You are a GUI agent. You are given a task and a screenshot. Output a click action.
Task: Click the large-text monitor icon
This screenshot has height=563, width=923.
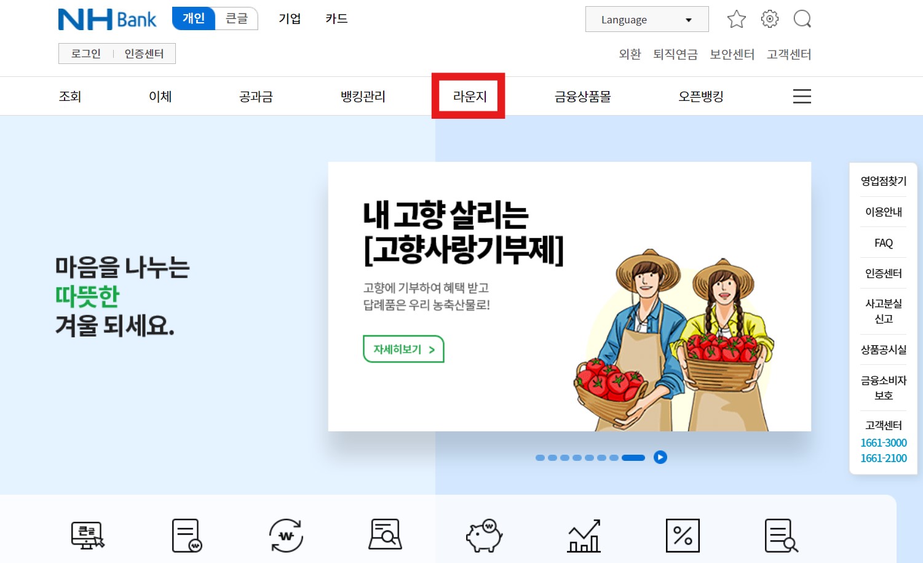coord(87,534)
